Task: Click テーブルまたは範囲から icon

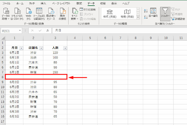Action: click(x=40, y=13)
